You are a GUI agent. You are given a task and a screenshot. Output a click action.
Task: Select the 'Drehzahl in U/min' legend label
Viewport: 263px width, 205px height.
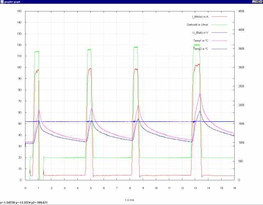[x=197, y=25]
